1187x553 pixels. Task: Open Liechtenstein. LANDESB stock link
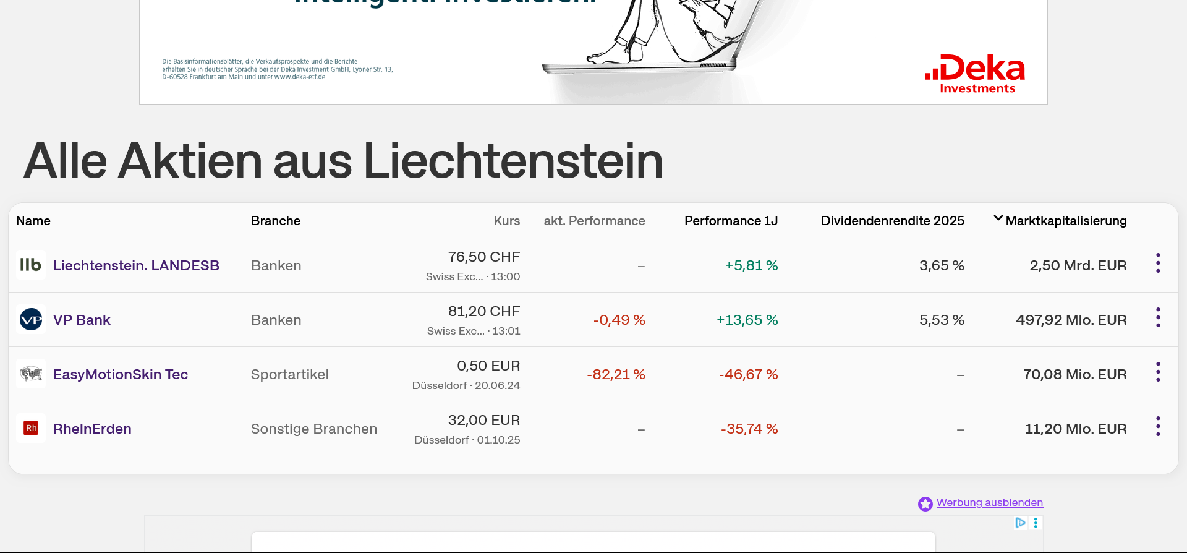coord(136,265)
